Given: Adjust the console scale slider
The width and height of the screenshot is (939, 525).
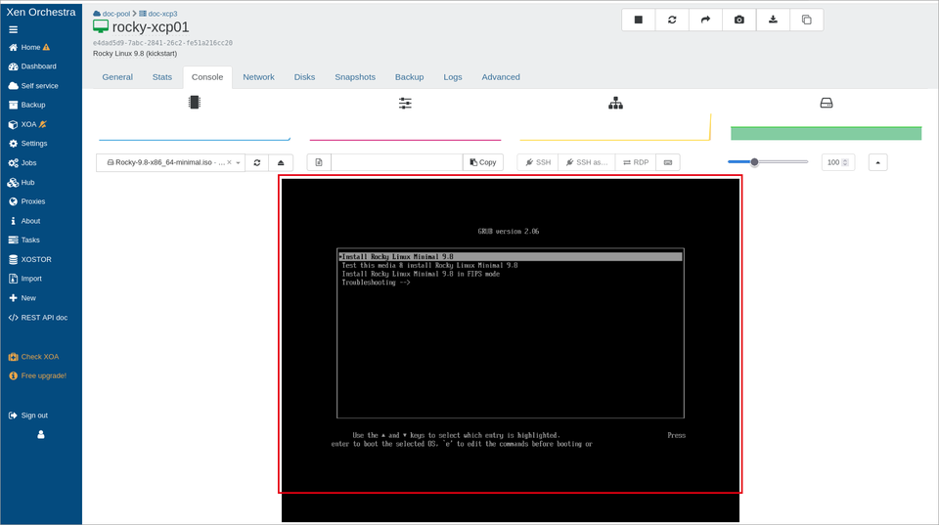Looking at the screenshot, I should [768, 161].
